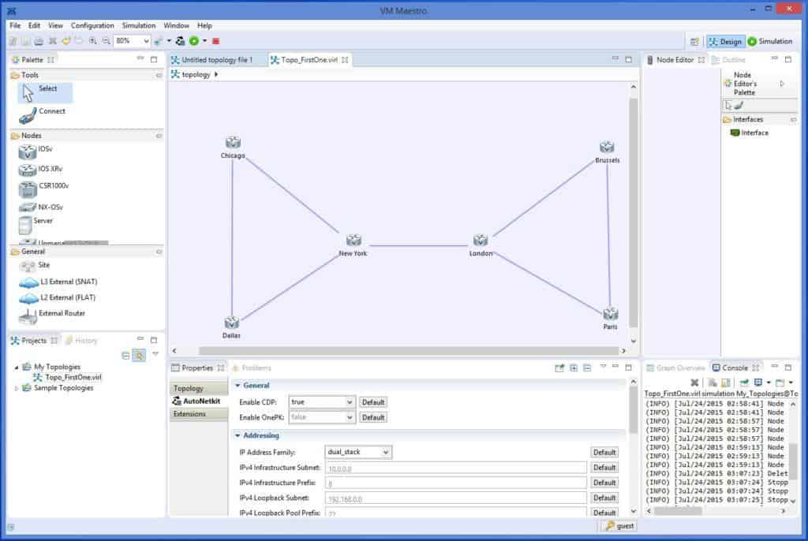Open the AutoNetkit properties section

198,401
